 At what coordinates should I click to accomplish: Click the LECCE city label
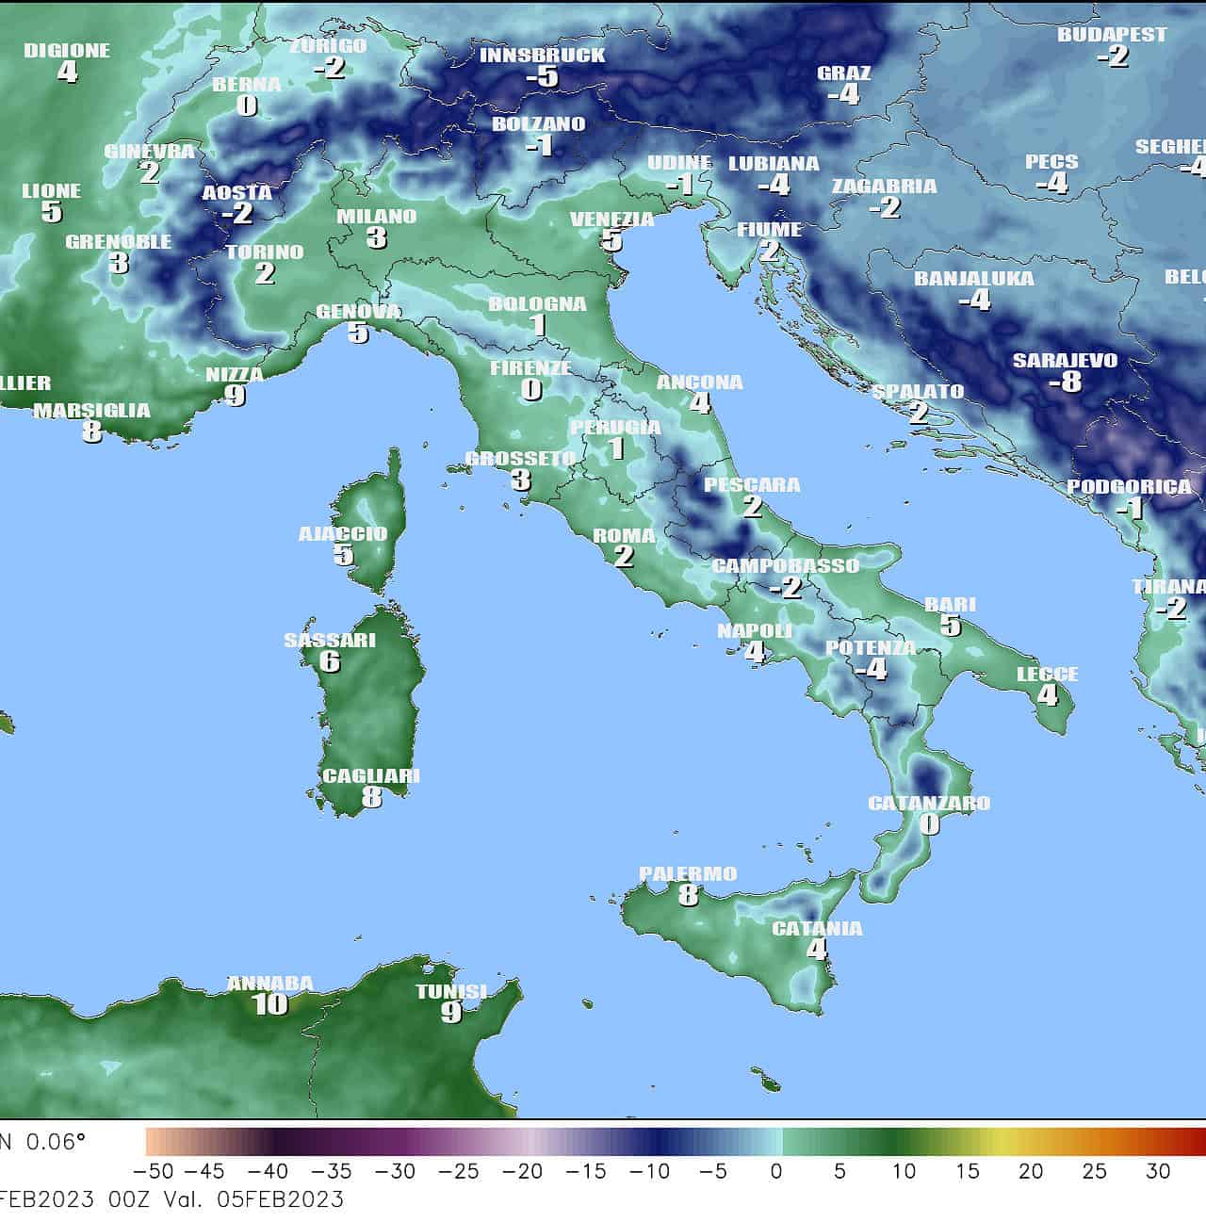[x=1048, y=674]
